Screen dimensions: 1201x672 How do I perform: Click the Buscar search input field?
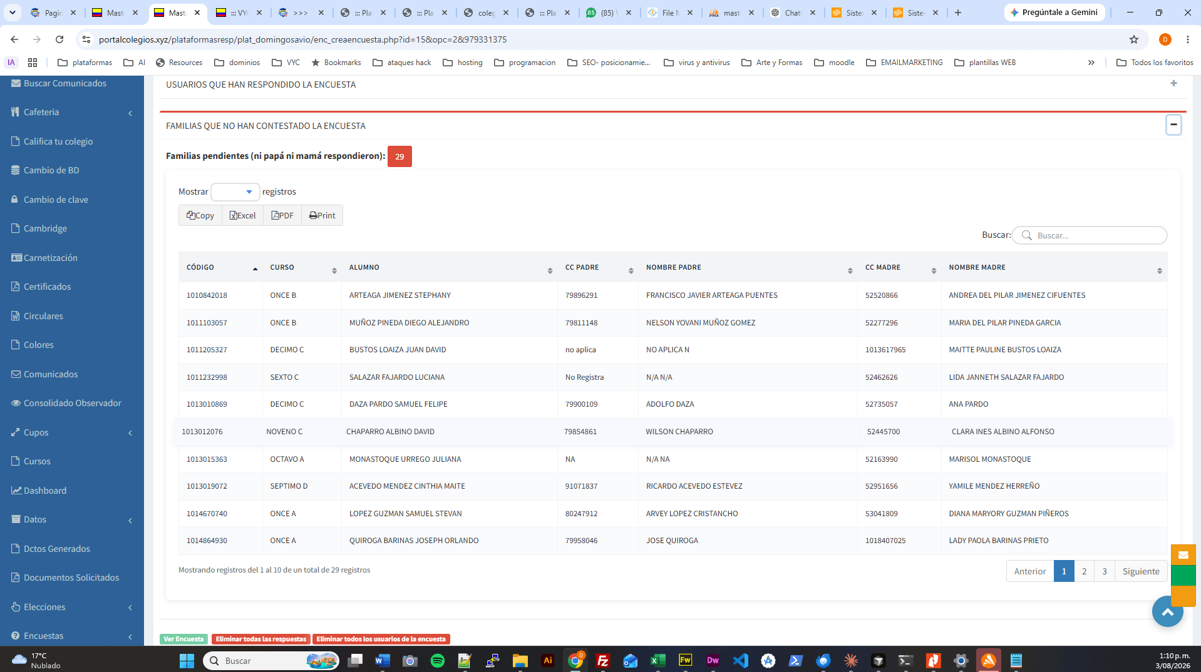coord(1090,235)
